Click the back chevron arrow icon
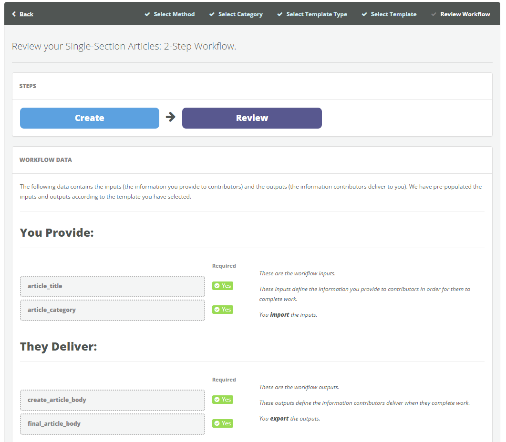This screenshot has width=506, height=442. [x=14, y=14]
